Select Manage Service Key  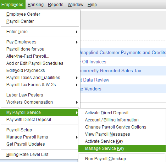[x=122, y=148]
